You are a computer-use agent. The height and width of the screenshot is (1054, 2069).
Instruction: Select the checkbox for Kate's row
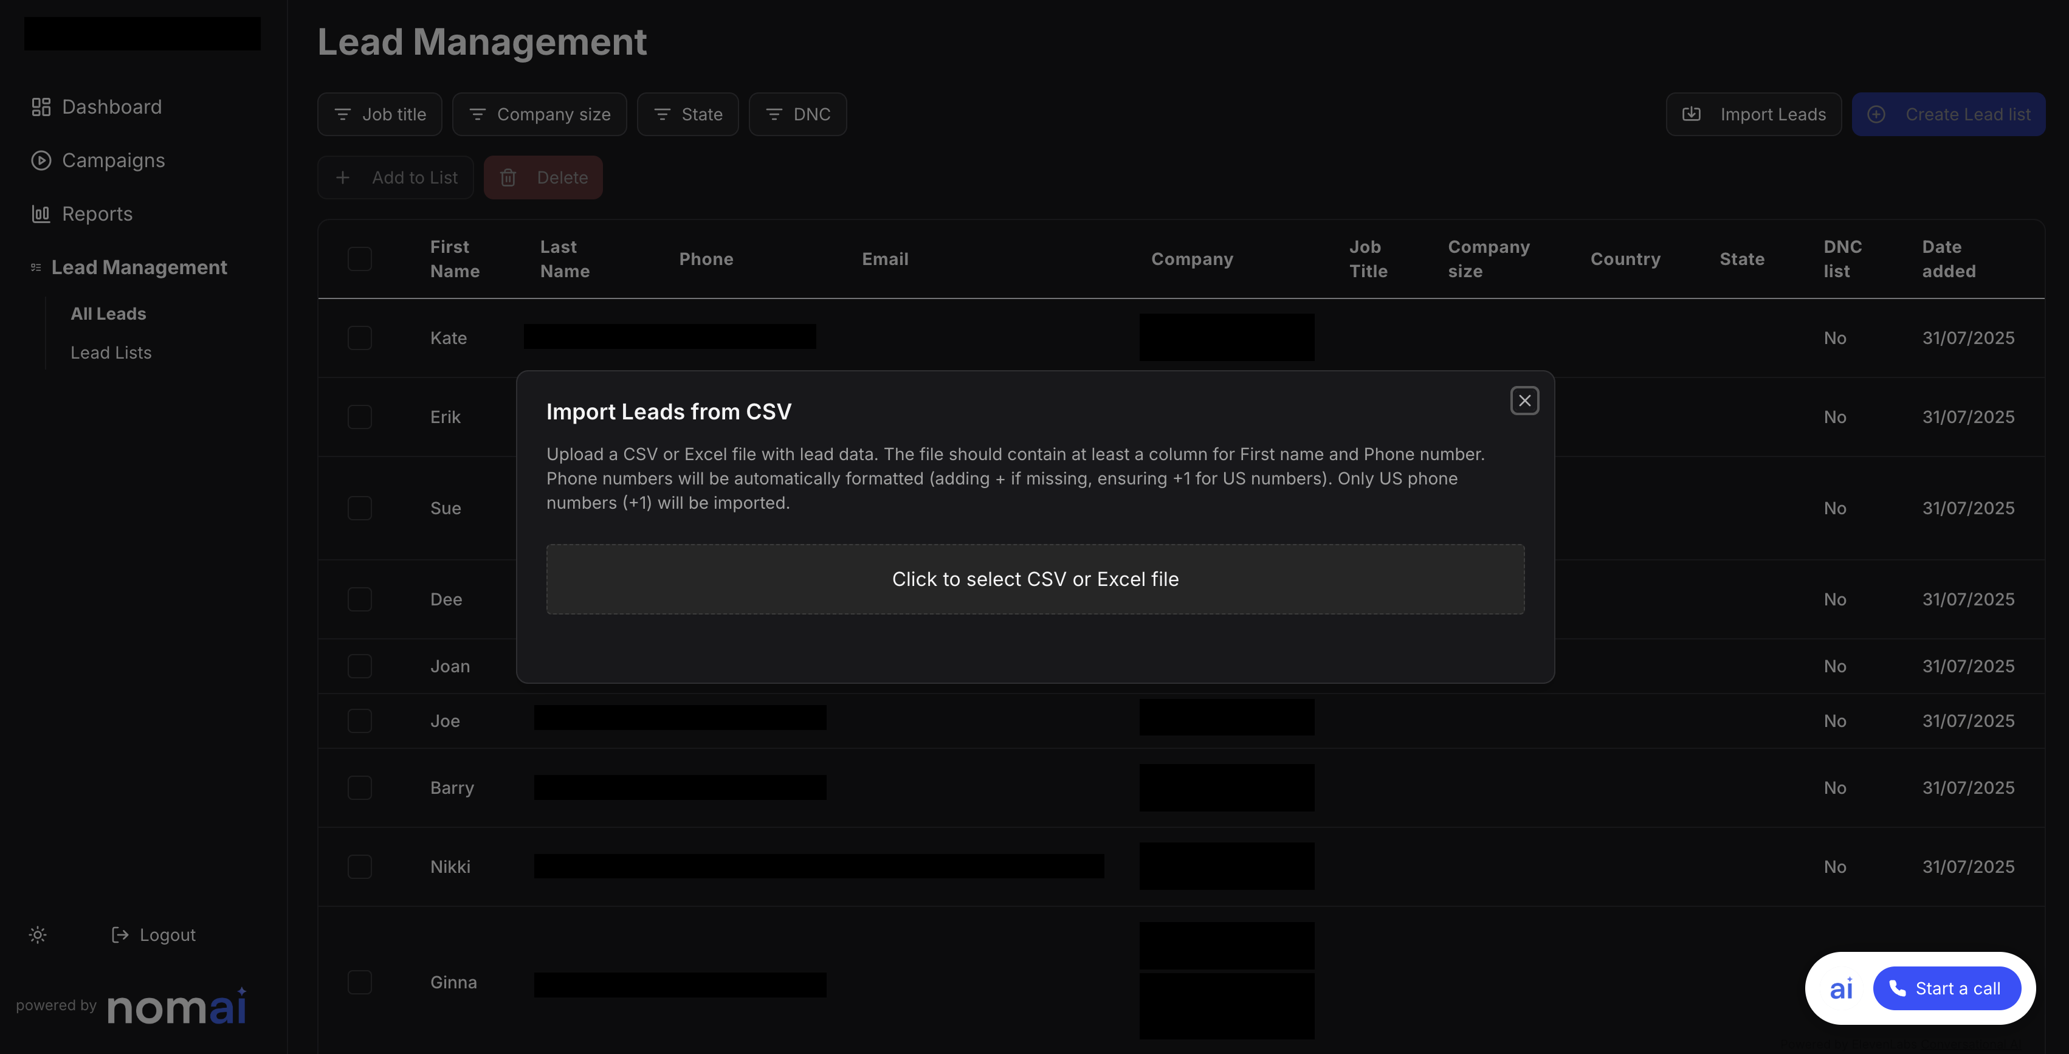[360, 337]
